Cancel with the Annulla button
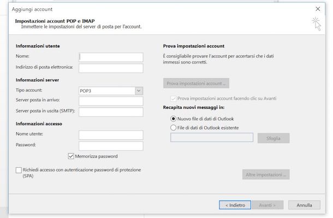This screenshot has height=218, width=333. pyautogui.click(x=304, y=205)
